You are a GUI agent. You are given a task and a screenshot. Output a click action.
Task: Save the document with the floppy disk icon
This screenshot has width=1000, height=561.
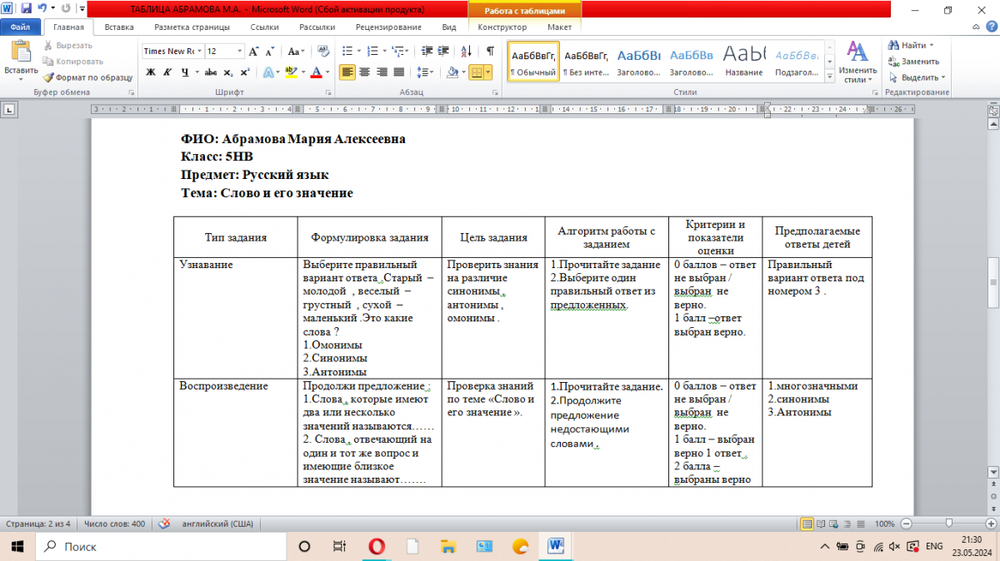pos(26,9)
